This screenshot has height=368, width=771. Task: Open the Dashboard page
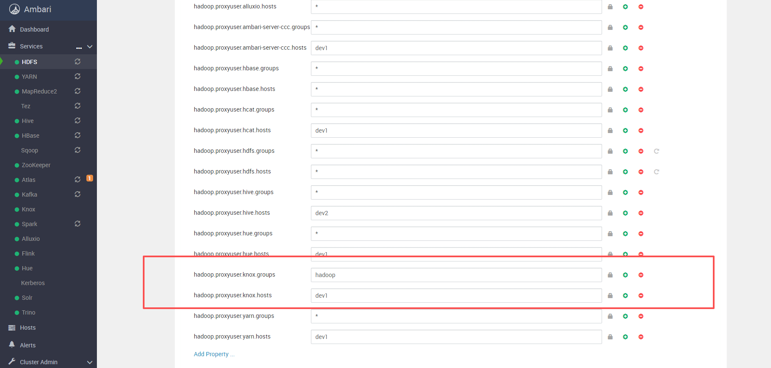[x=34, y=29]
